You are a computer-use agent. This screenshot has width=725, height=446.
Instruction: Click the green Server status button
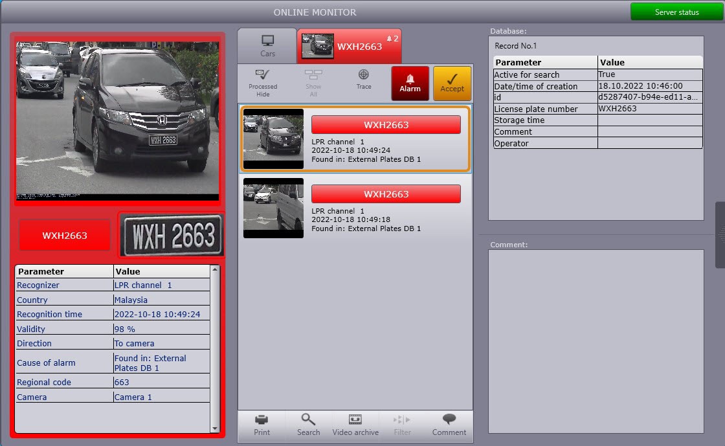click(676, 12)
